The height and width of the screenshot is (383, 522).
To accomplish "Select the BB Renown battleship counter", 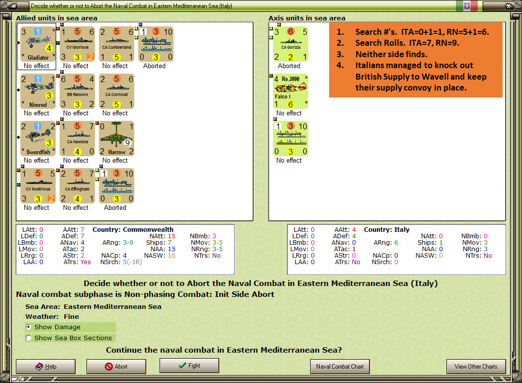I will coord(77,91).
